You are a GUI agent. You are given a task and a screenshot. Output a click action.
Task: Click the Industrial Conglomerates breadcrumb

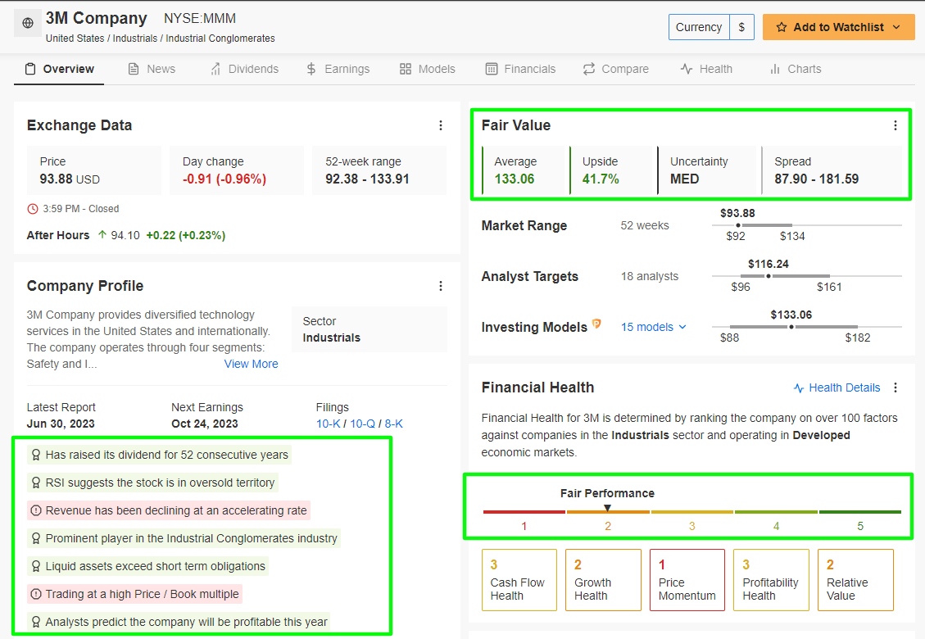tap(220, 39)
